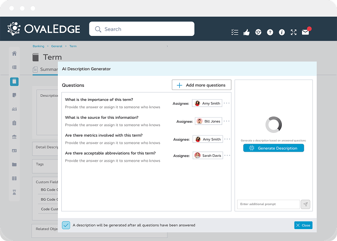Click the Term book icon beside title
Screen dimensions: 337x241
[35, 57]
